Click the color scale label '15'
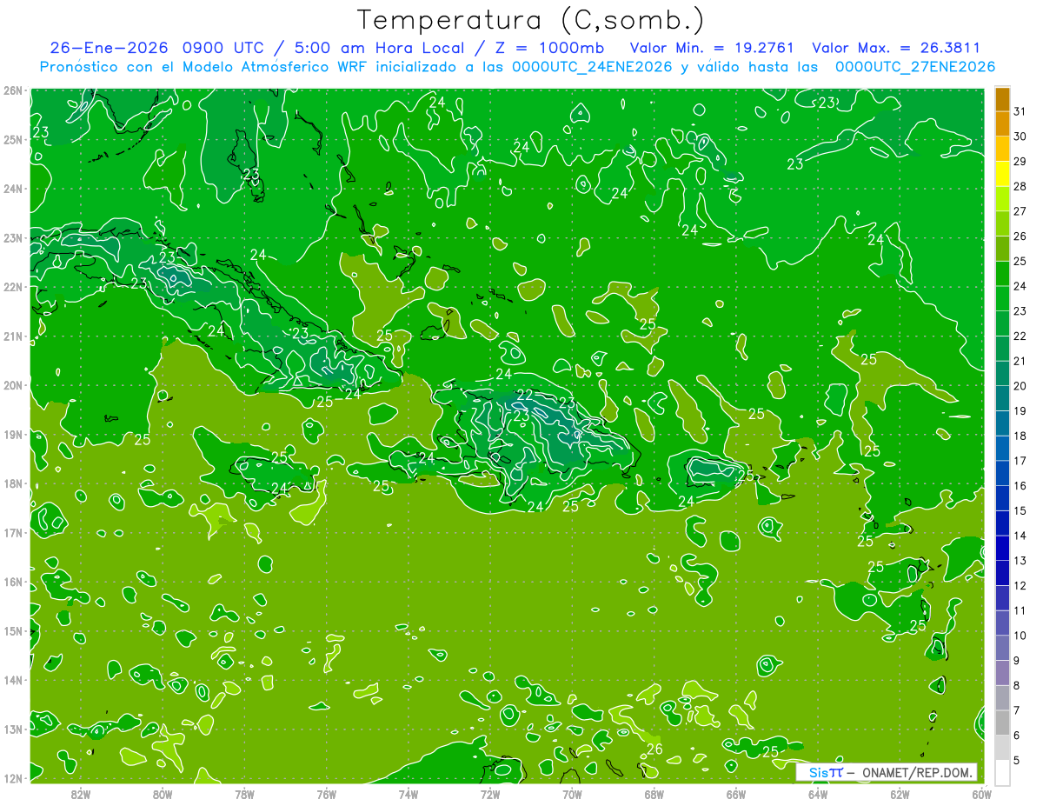 (x=1020, y=510)
